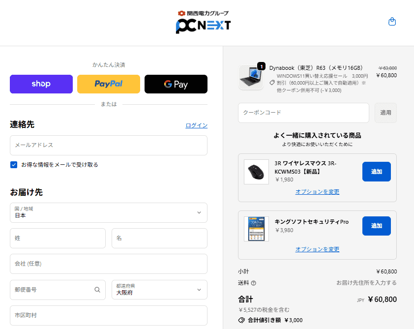414x329 pixels.
Task: Pay with the Shop Pay button
Action: click(x=41, y=84)
